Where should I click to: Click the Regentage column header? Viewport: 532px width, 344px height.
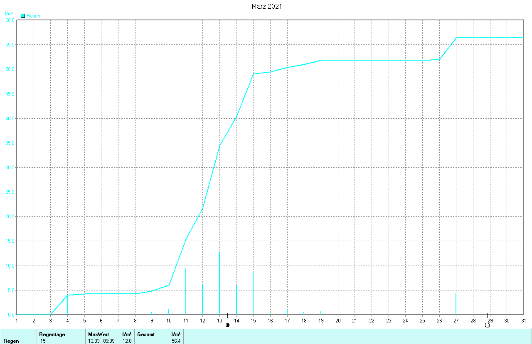pos(52,334)
